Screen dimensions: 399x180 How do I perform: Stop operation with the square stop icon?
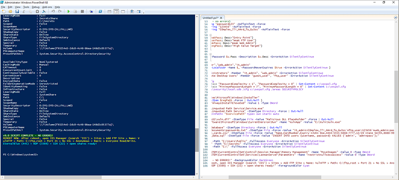[x=82, y=11]
